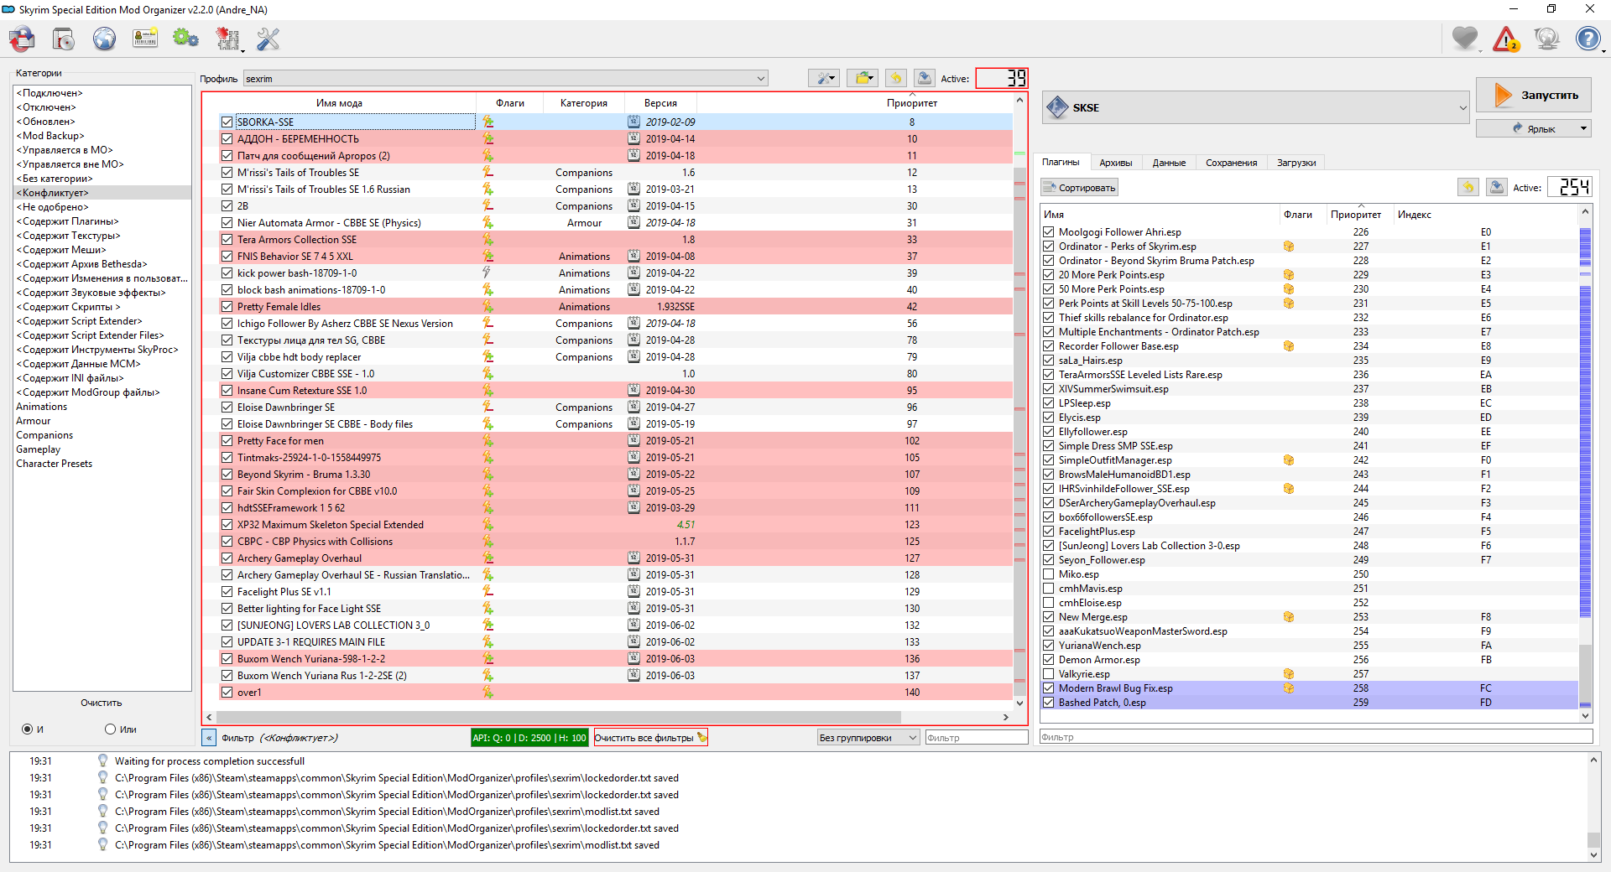Switch to the Архивы tab
The image size is (1611, 872).
click(1115, 163)
